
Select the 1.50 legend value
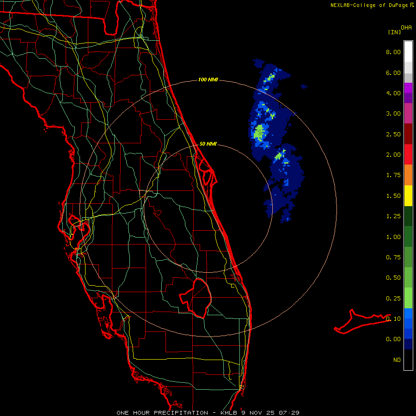[393, 196]
